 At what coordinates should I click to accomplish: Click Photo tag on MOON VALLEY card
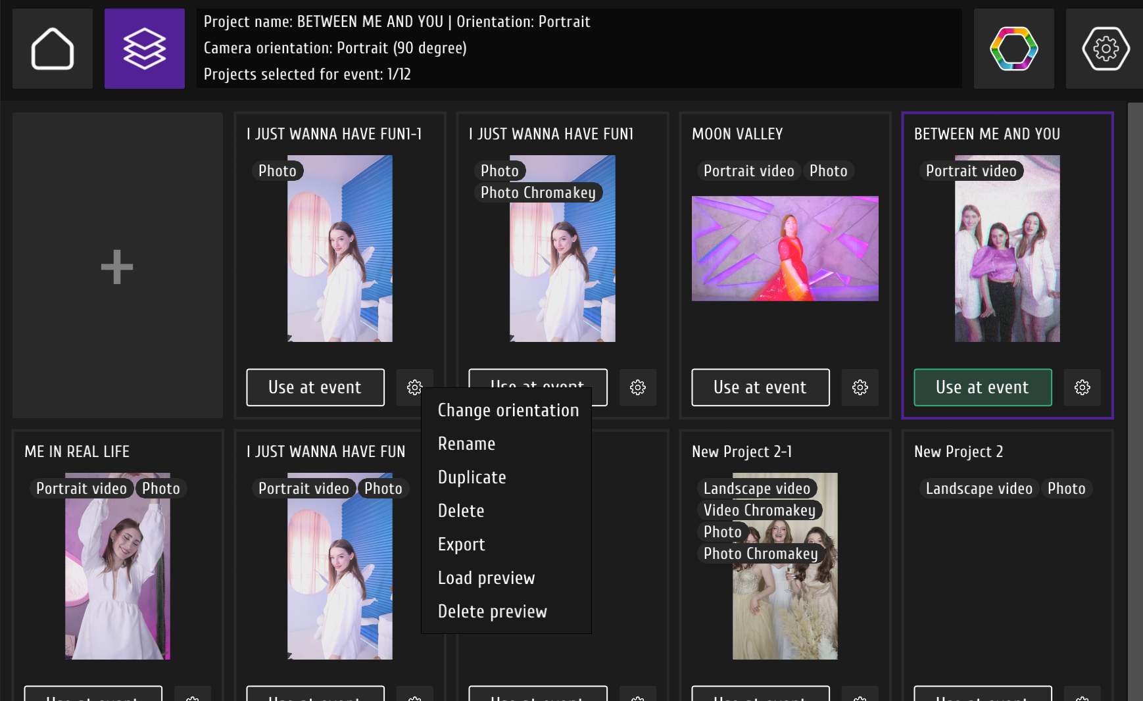pos(829,171)
